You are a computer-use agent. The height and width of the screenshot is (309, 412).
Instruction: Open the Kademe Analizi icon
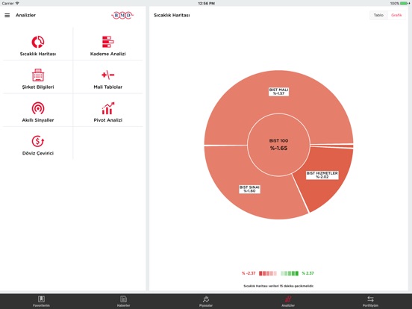(107, 42)
